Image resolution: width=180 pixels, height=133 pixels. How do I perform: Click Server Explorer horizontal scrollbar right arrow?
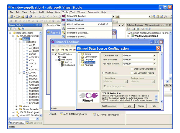[37, 119]
